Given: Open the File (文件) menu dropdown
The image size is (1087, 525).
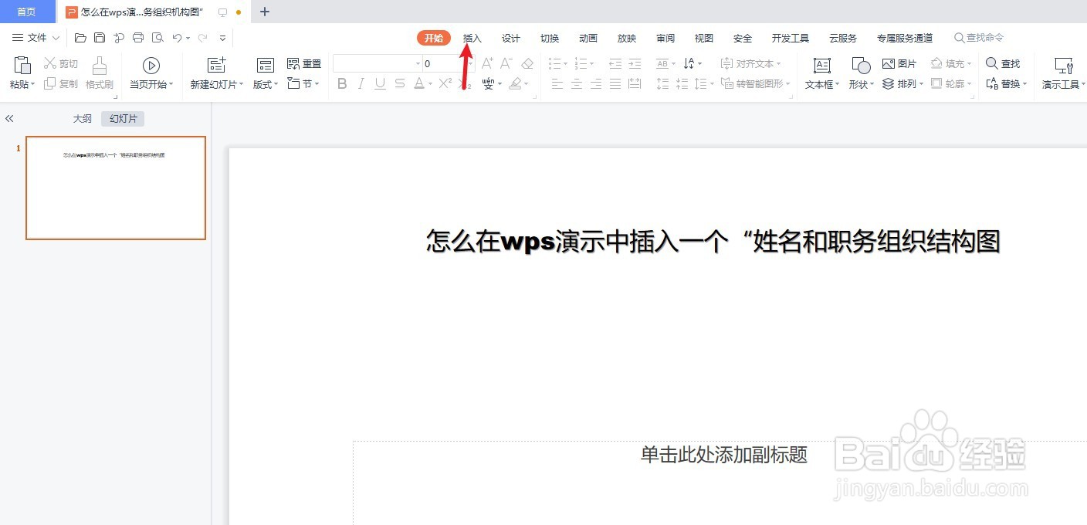Looking at the screenshot, I should click(36, 37).
